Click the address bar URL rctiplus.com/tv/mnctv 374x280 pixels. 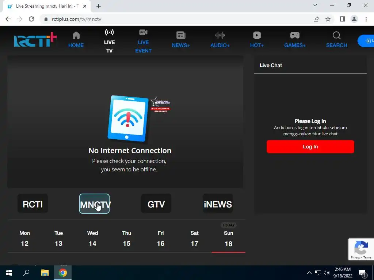pyautogui.click(x=77, y=19)
